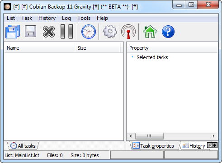Sort by the Size column header
The height and width of the screenshot is (163, 222).
tap(98, 48)
